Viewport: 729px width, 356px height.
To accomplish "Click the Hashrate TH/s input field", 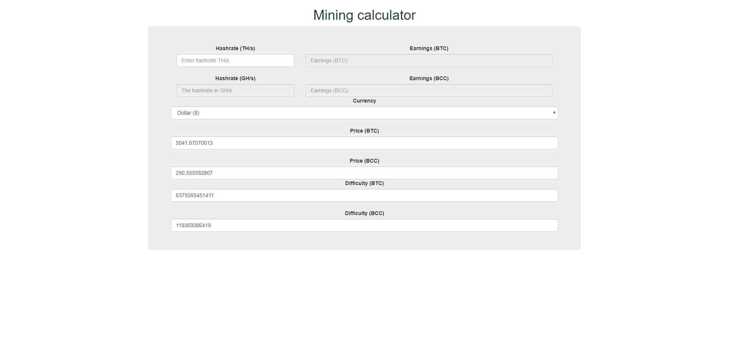I will tap(235, 60).
